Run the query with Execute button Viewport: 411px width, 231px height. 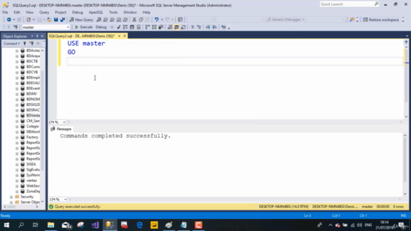[x=83, y=27]
